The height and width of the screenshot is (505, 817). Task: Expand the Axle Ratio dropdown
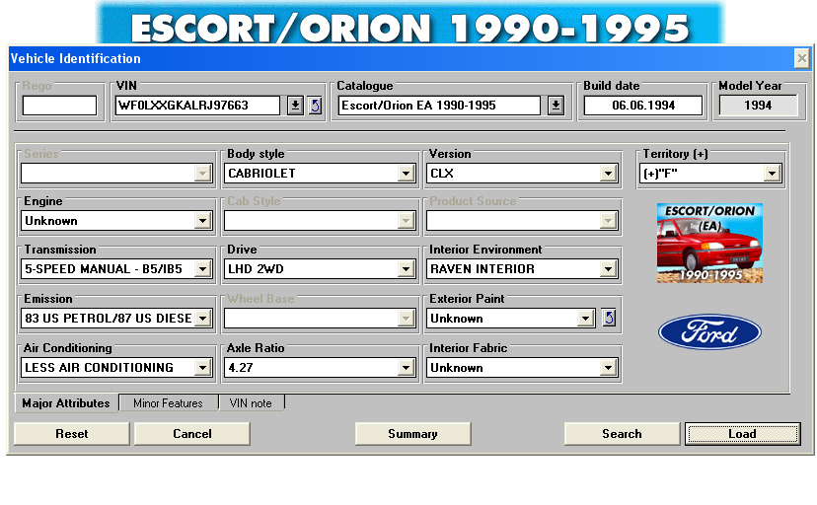406,368
